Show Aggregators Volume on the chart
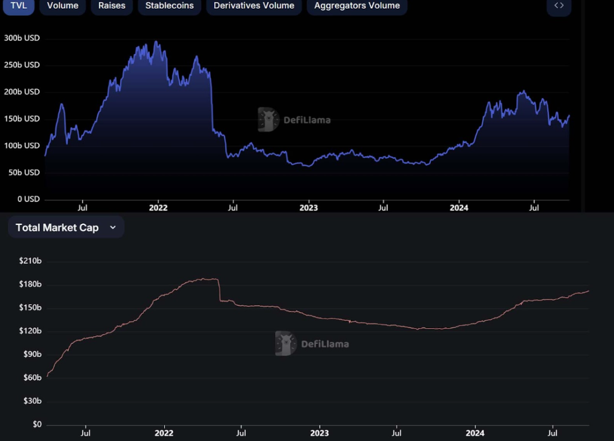The height and width of the screenshot is (441, 614). coord(357,6)
